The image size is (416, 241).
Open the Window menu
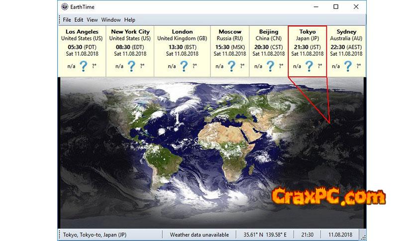click(x=111, y=20)
